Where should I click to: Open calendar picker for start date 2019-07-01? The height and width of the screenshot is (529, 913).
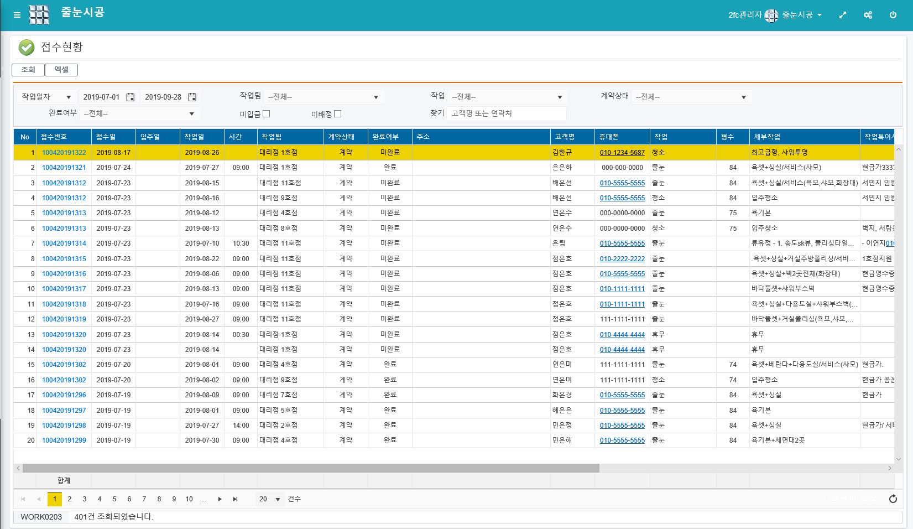(x=131, y=97)
